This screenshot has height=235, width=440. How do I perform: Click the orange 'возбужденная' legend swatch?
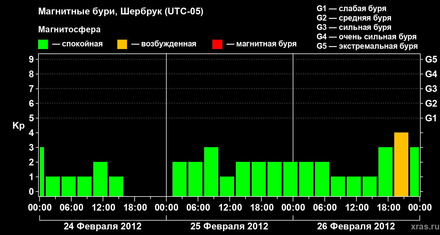coord(122,44)
